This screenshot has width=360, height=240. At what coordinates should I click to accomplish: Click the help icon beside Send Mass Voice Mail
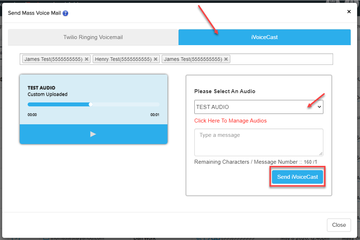65,13
